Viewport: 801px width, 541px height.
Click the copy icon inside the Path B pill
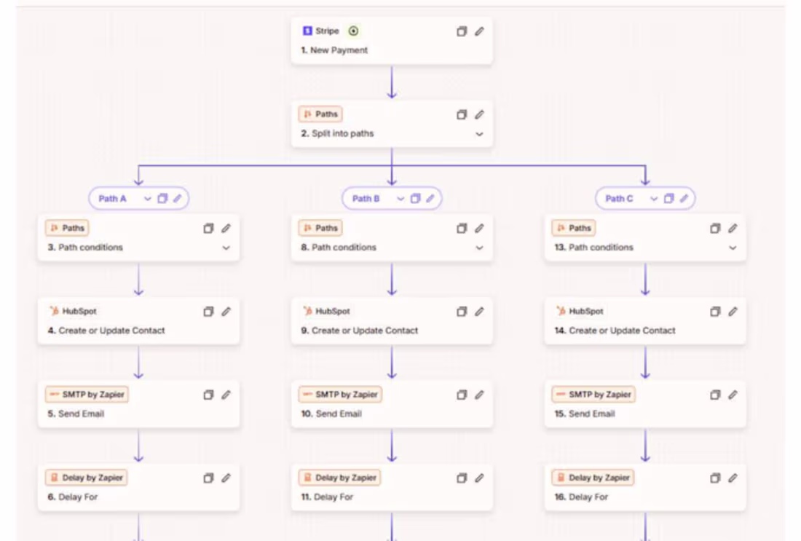(416, 197)
